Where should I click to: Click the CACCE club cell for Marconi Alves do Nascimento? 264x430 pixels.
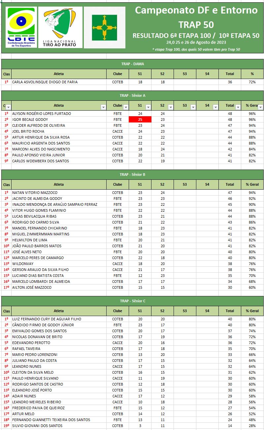(x=117, y=149)
